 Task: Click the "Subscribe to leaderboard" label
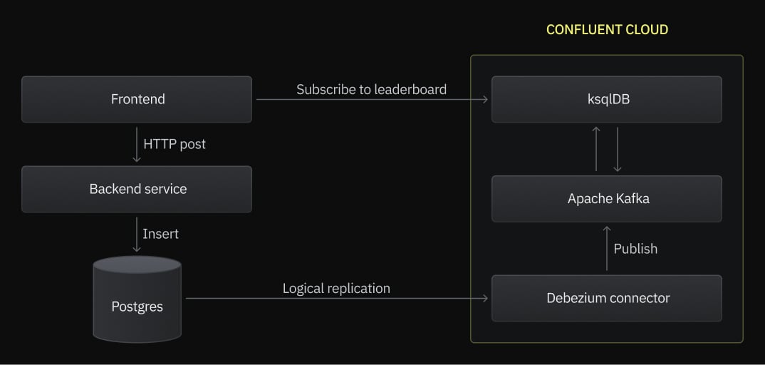coord(371,89)
